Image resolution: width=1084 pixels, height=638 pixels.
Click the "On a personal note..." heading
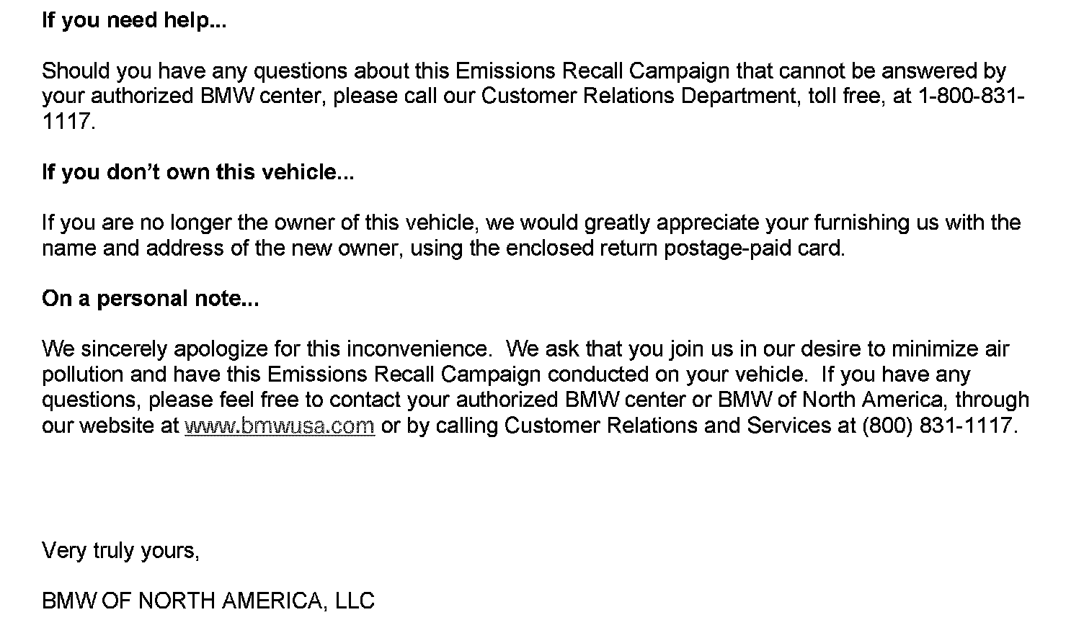[150, 299]
